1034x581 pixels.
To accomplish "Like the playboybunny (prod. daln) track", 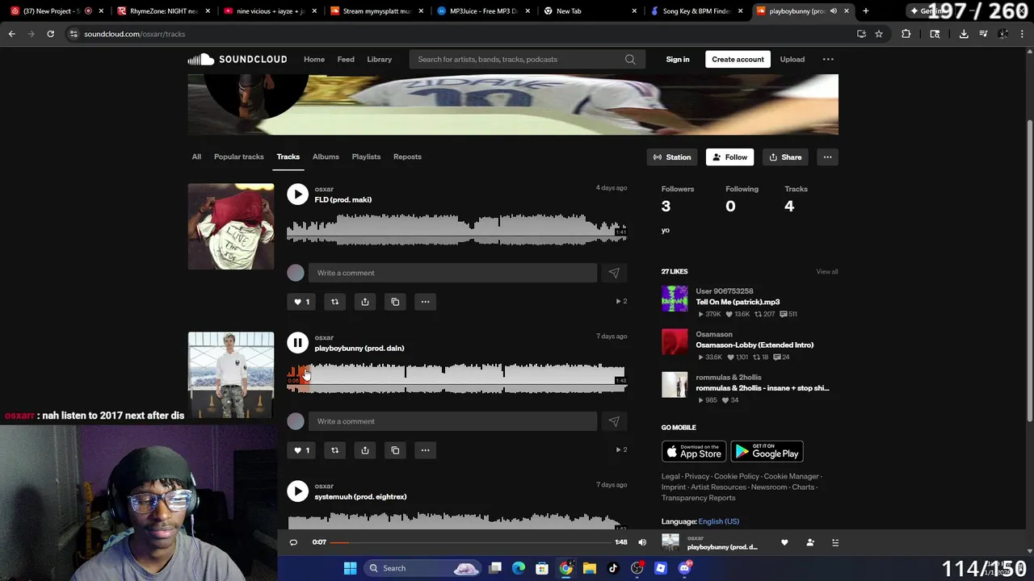I will tap(301, 450).
